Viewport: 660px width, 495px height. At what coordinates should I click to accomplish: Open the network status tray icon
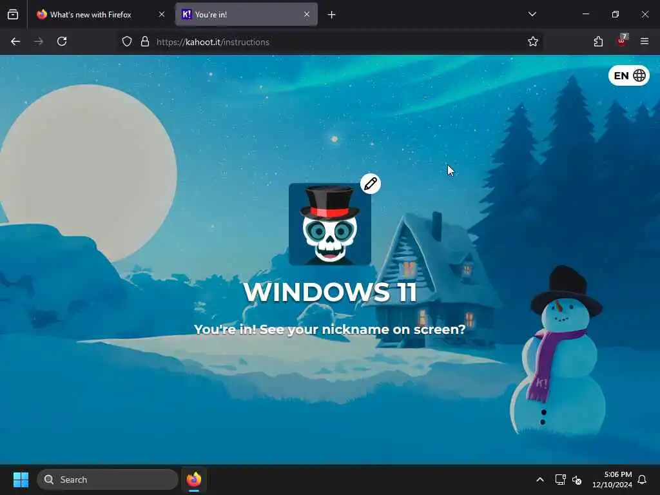560,480
